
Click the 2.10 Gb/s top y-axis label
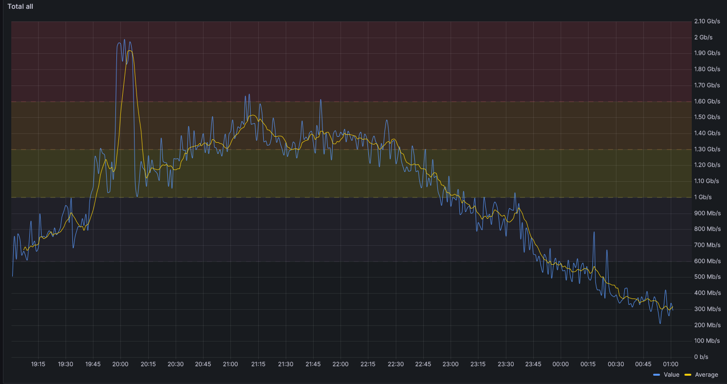(x=707, y=21)
